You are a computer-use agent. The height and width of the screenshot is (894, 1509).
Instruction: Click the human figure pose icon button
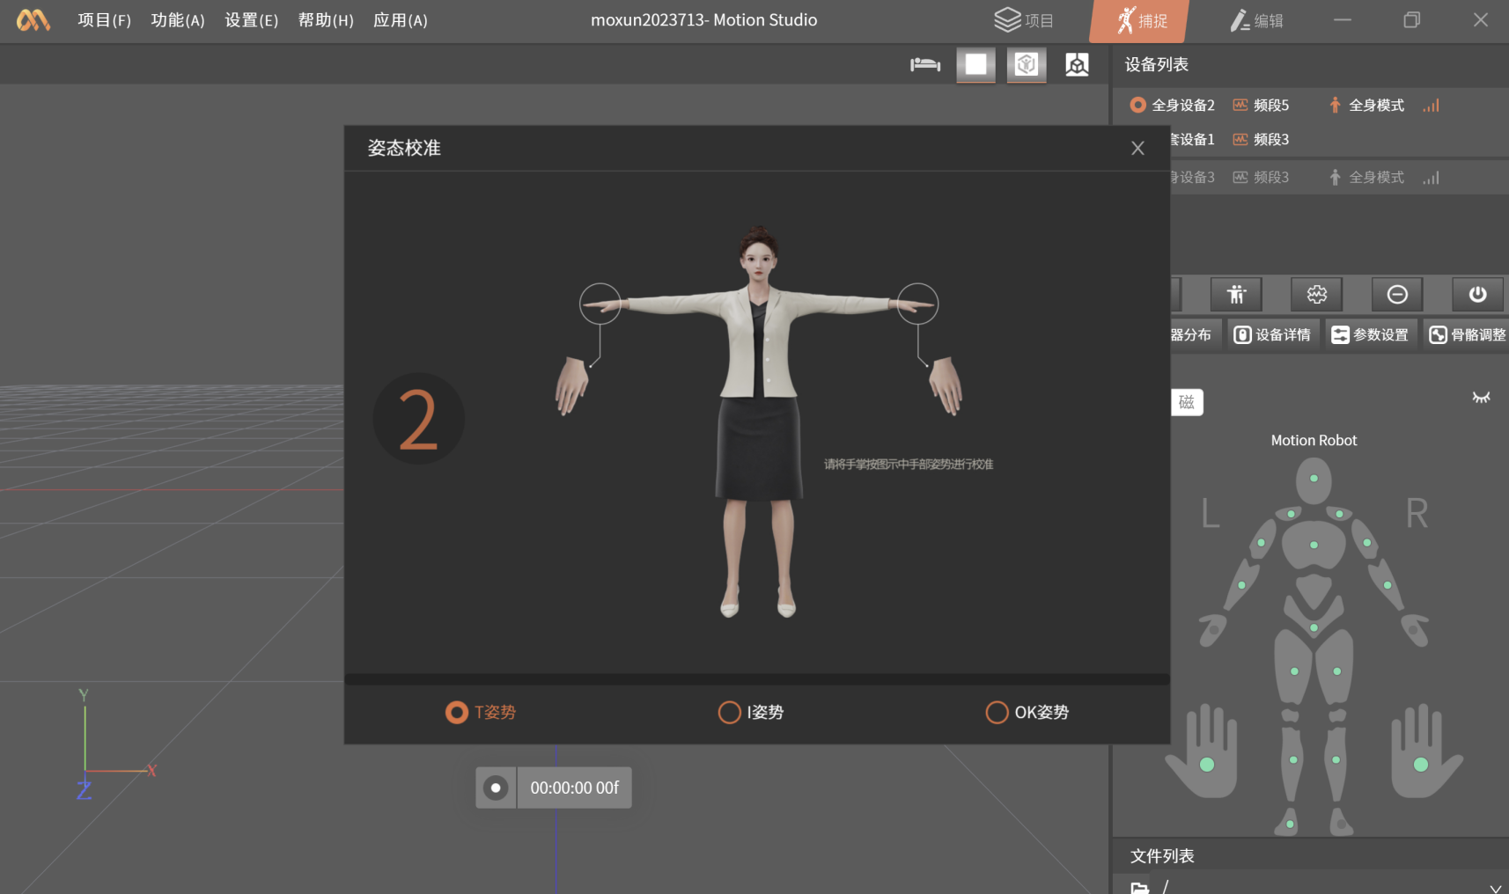pyautogui.click(x=1236, y=295)
